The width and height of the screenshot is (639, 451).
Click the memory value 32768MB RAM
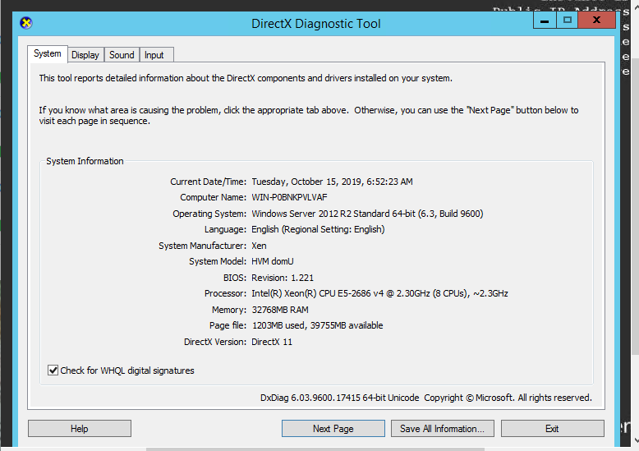280,310
